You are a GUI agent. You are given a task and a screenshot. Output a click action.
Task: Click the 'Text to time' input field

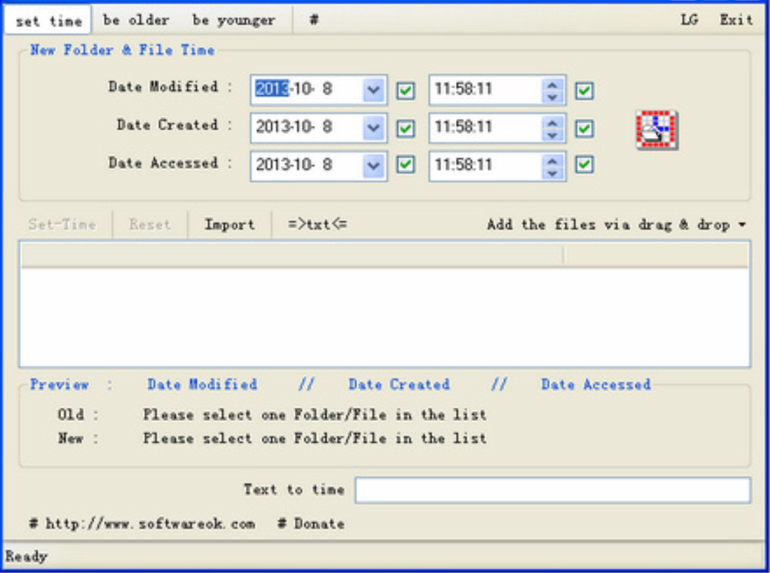553,490
